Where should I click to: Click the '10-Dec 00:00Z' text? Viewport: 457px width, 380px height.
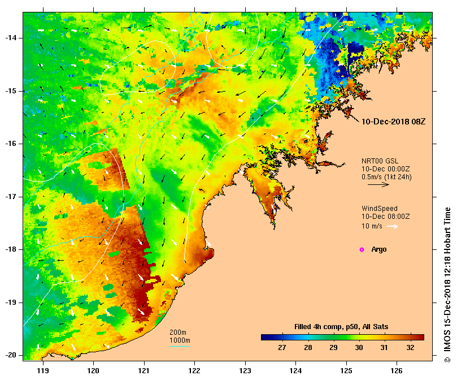(x=386, y=169)
